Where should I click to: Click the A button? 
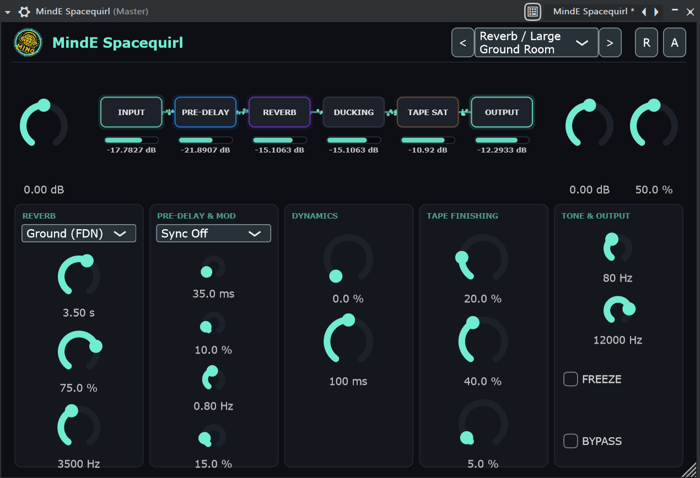[675, 42]
